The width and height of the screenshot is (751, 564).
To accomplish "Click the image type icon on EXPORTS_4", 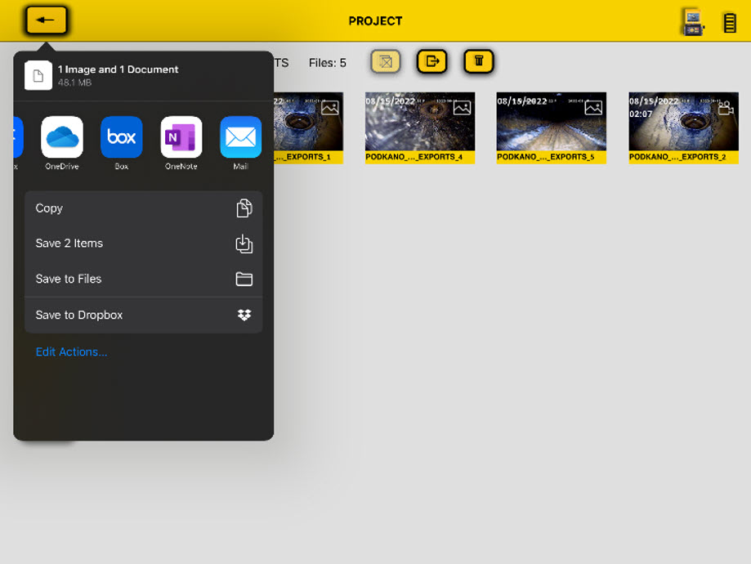I will pyautogui.click(x=463, y=108).
